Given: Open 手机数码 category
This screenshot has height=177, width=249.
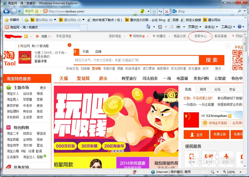Looking at the screenshot, I should coord(13,117).
